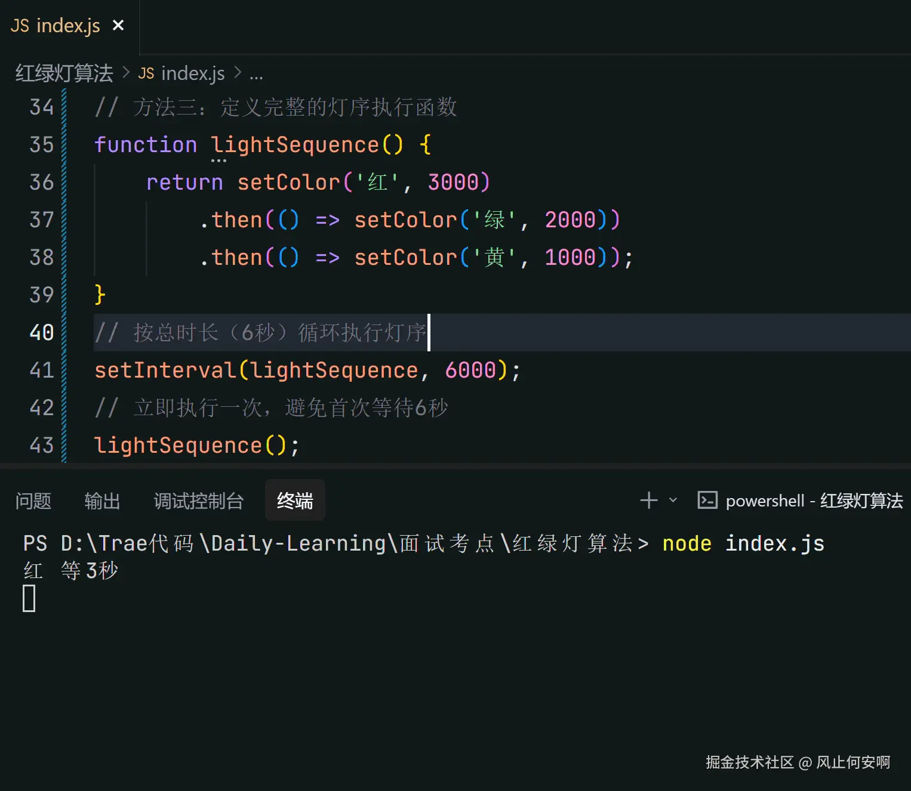Click line number 41 in the gutter
The height and width of the screenshot is (791, 911).
pyautogui.click(x=42, y=370)
